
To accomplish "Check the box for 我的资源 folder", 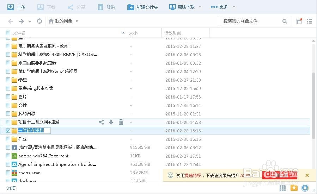I will tap(8, 114).
